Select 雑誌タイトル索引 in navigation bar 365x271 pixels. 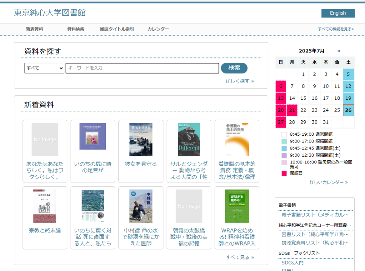117,29
